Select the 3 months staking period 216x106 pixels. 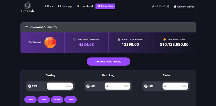44,100
